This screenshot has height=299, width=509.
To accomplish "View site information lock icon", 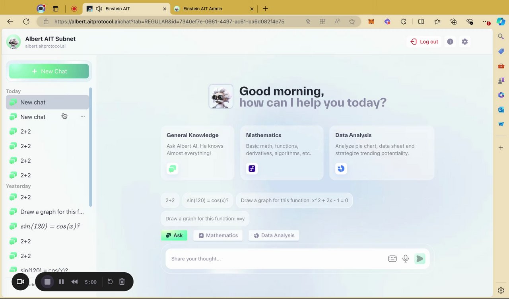I will [46, 21].
